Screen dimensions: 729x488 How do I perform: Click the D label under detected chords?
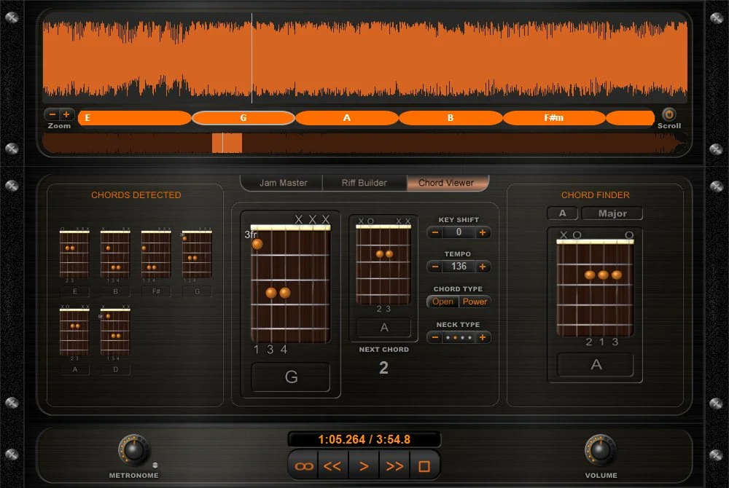pyautogui.click(x=115, y=369)
